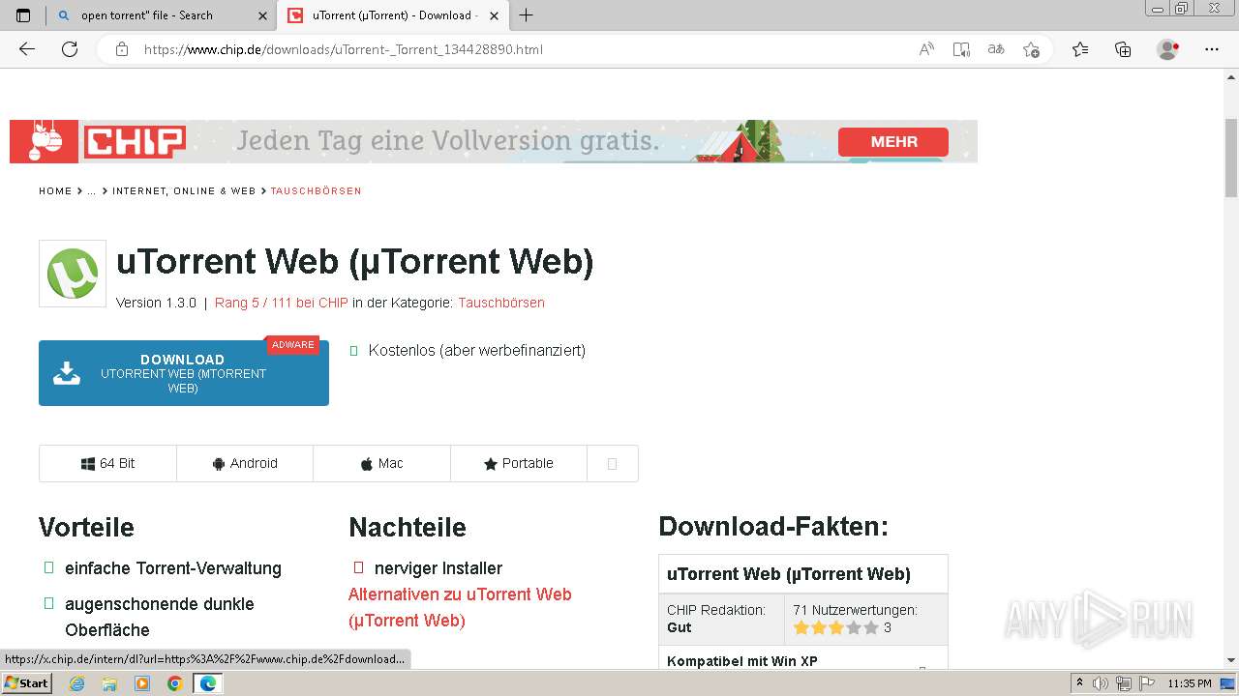This screenshot has width=1239, height=696.
Task: Reload the page with the refresh icon
Action: (70, 49)
